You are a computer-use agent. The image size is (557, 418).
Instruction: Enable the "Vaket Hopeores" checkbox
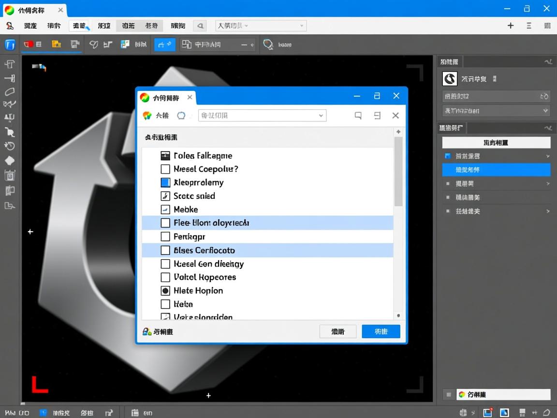click(165, 277)
